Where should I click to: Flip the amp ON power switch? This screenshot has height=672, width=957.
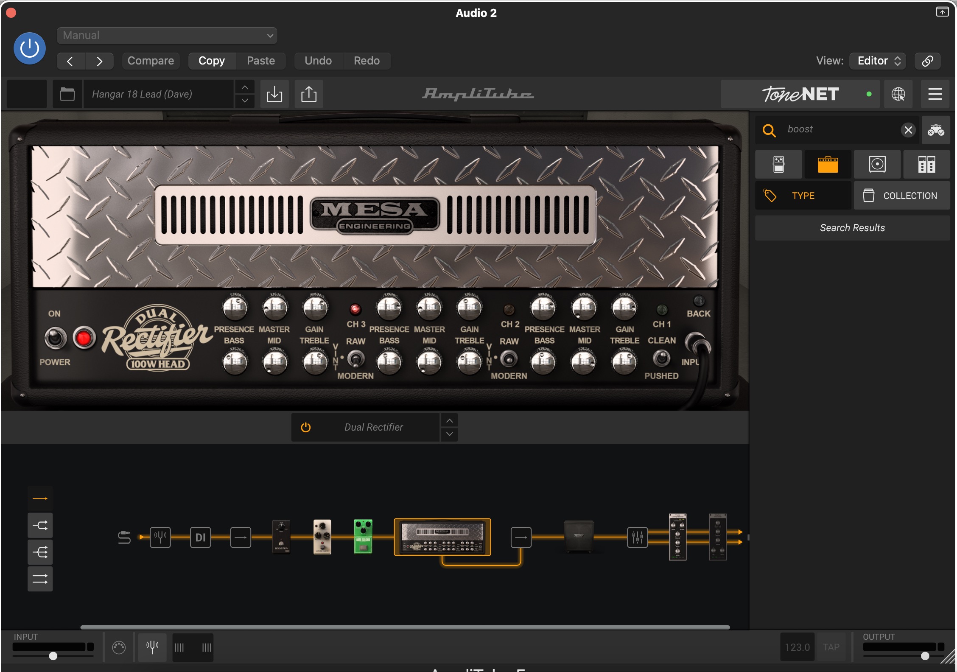click(x=56, y=338)
